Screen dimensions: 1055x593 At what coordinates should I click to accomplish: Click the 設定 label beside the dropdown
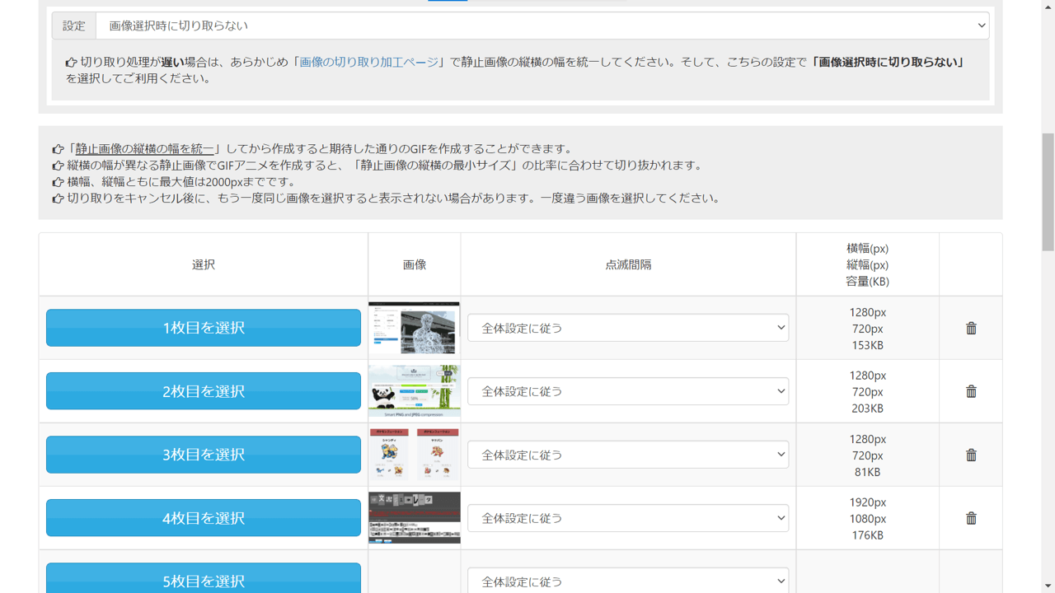(x=74, y=26)
